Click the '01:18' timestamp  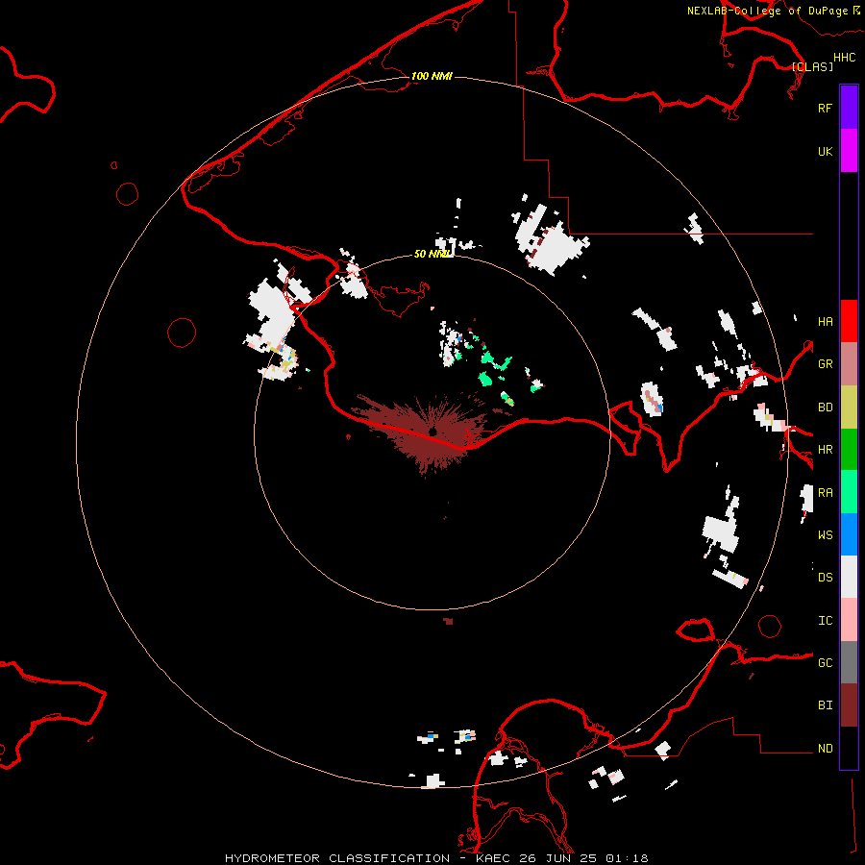click(626, 858)
